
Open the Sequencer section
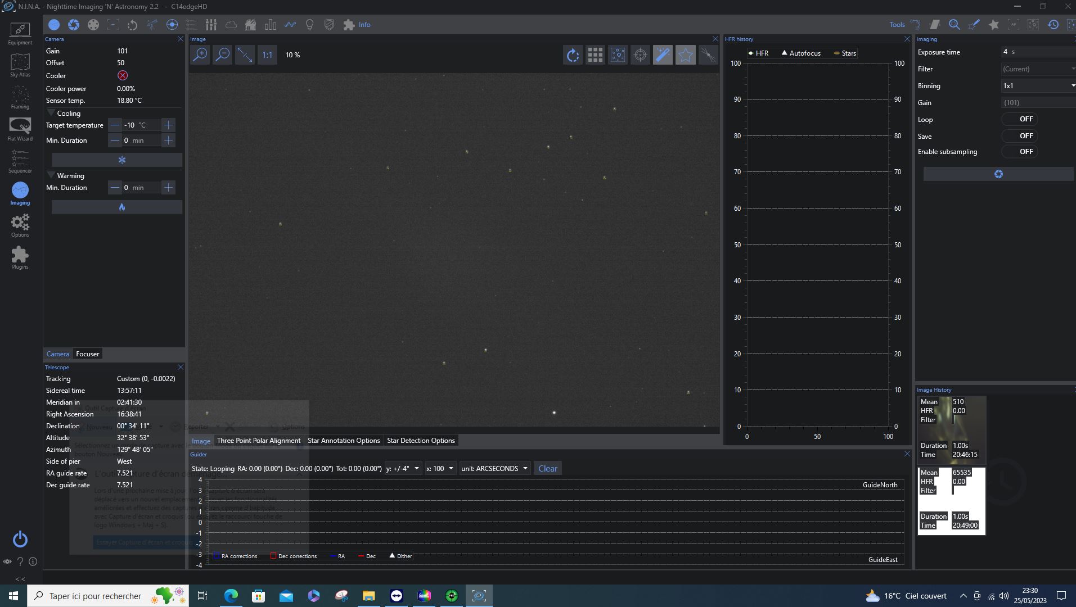pyautogui.click(x=20, y=162)
